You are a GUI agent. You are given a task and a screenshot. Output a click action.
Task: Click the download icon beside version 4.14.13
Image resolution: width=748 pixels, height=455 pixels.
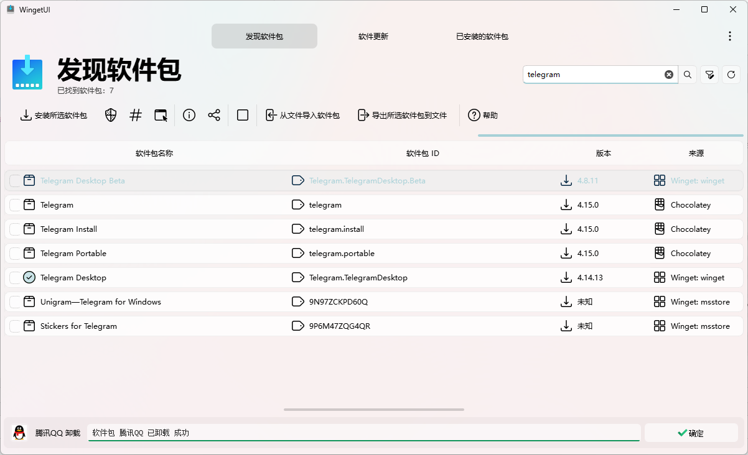pos(566,277)
